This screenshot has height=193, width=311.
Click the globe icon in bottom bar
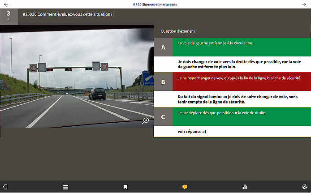(305, 187)
